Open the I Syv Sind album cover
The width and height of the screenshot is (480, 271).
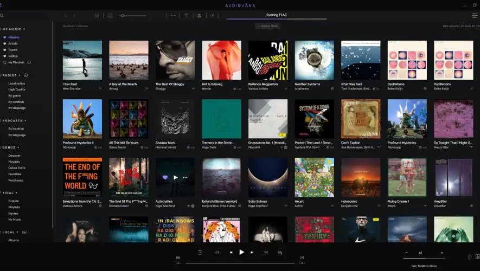coord(82,60)
